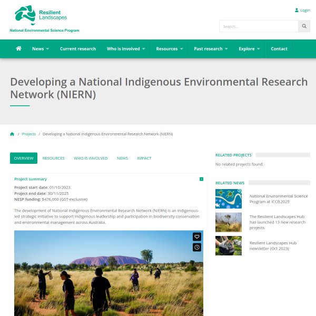Viewport: 316px width, 316px height.
Task: Open the Past research dropdown
Action: click(211, 49)
